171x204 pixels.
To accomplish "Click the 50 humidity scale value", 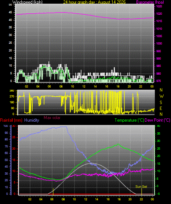I will click(x=6, y=160).
